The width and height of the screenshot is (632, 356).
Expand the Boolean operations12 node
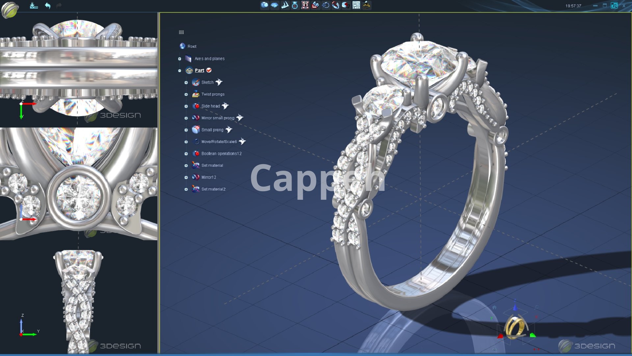click(186, 154)
